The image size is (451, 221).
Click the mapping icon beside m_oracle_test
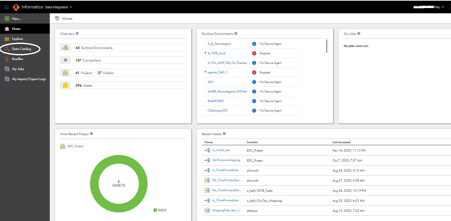point(207,150)
